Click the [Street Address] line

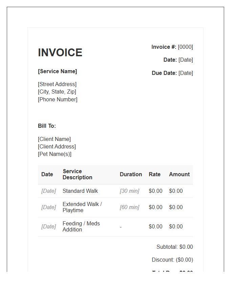[57, 84]
